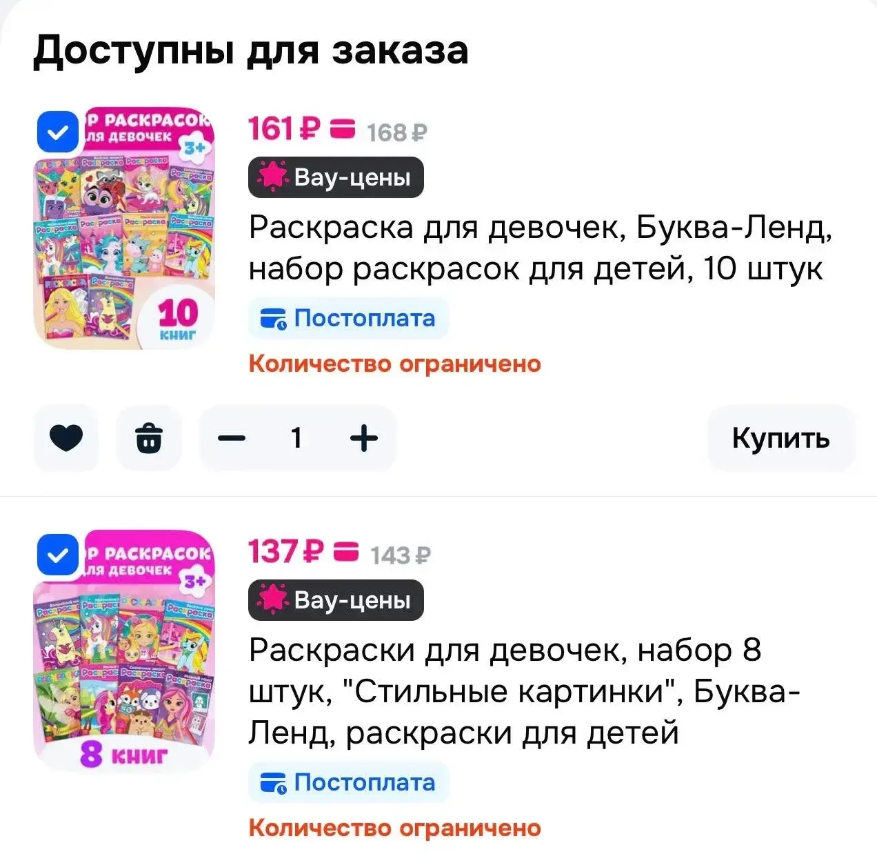The image size is (877, 854).
Task: Click the quantity value 1 field
Action: 296,438
